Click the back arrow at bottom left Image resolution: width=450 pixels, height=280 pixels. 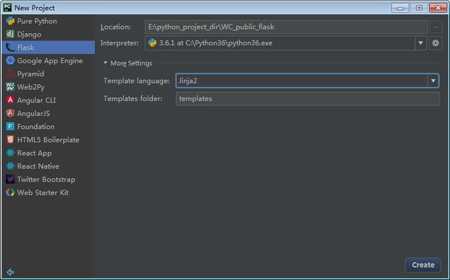click(11, 272)
